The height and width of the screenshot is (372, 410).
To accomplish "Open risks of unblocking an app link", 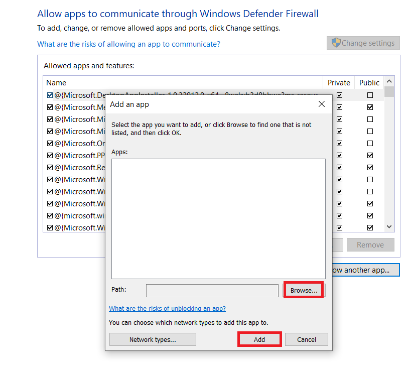I will pos(167,309).
